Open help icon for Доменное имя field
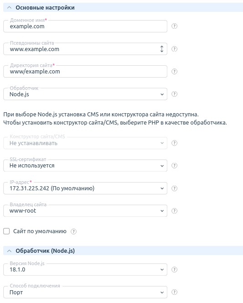This screenshot has height=303, width=243. click(x=174, y=26)
